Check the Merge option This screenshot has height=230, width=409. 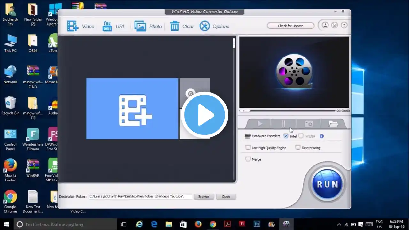click(248, 159)
